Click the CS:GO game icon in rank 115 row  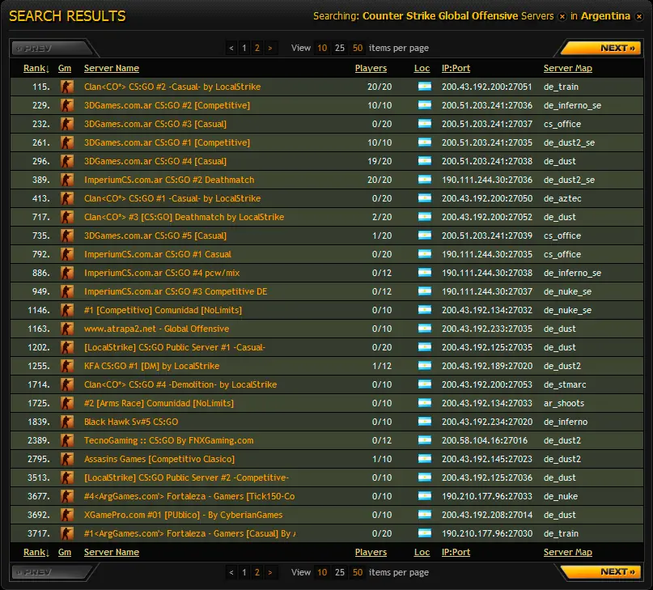coord(66,87)
